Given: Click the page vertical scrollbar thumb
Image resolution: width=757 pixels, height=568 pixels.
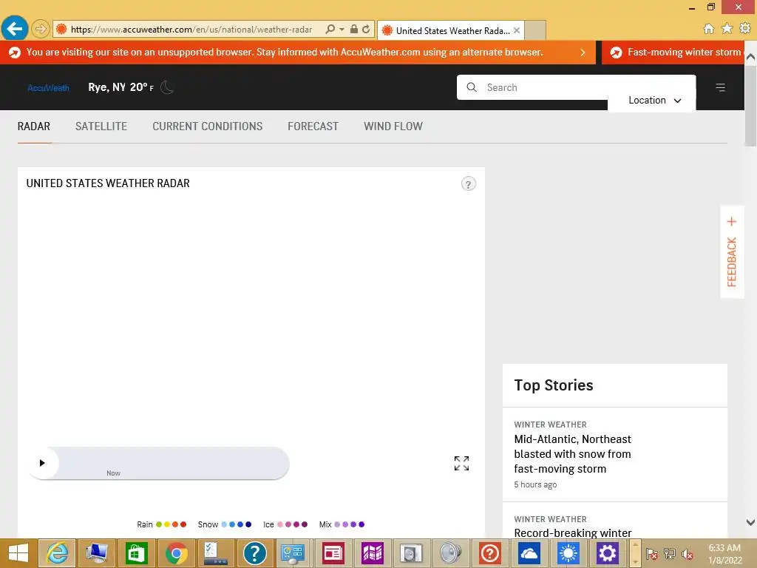Looking at the screenshot, I should 751,105.
